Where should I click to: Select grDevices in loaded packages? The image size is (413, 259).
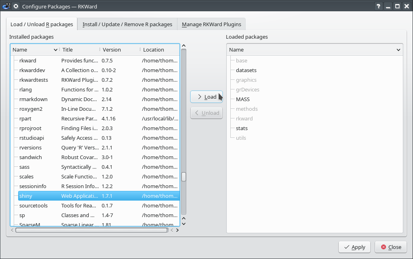[248, 90]
